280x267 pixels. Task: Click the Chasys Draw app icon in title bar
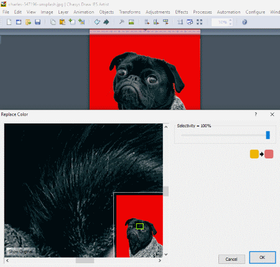(4, 4)
